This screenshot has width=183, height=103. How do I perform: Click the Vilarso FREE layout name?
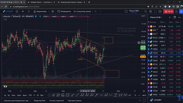click(134, 11)
